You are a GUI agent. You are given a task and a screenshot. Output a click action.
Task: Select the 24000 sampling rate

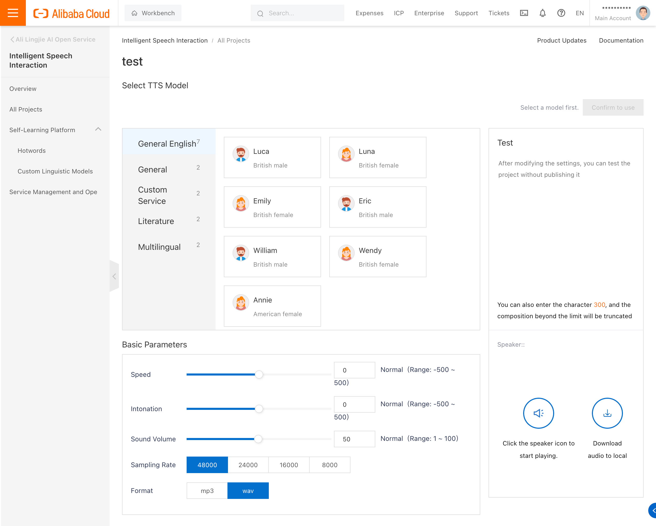(x=248, y=465)
